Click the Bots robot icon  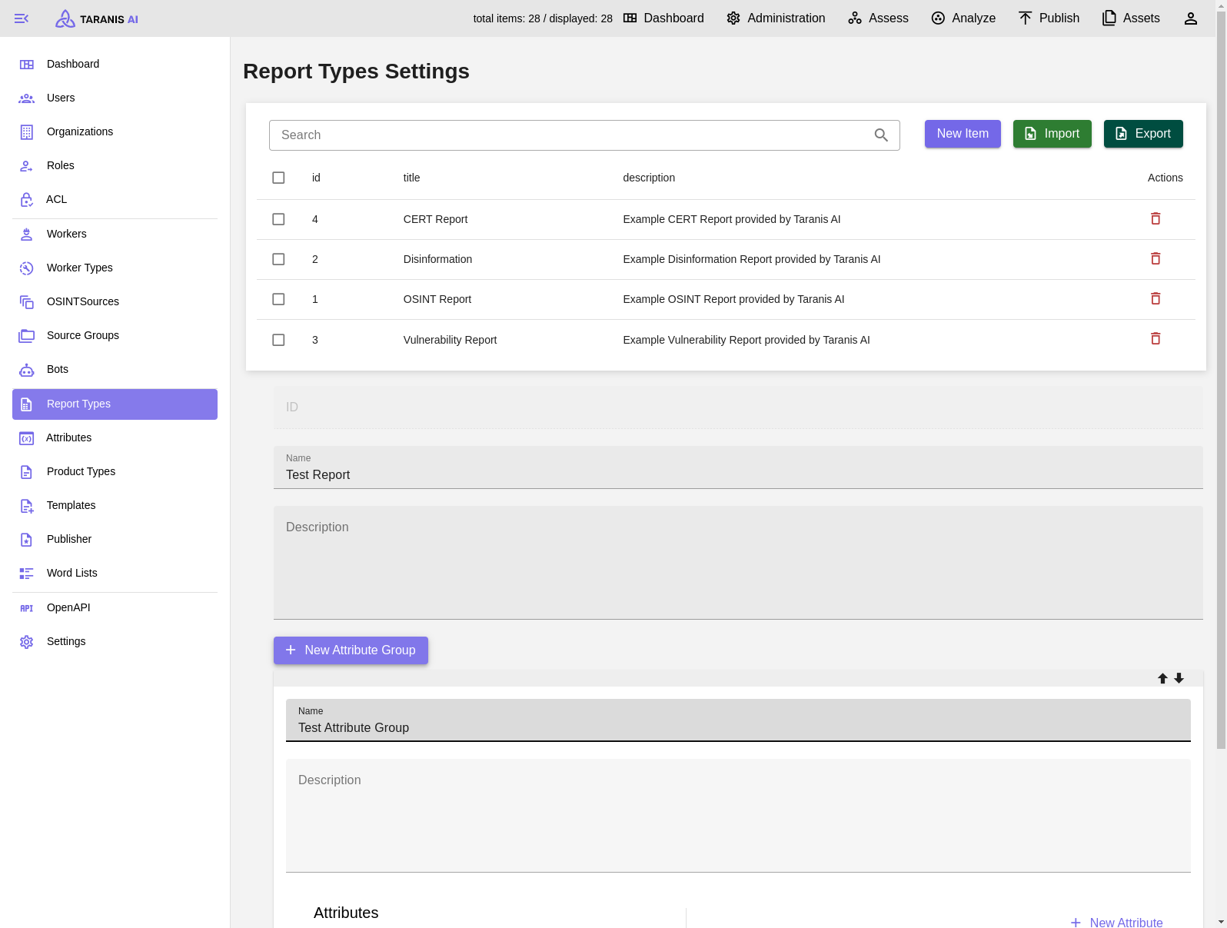pyautogui.click(x=27, y=370)
